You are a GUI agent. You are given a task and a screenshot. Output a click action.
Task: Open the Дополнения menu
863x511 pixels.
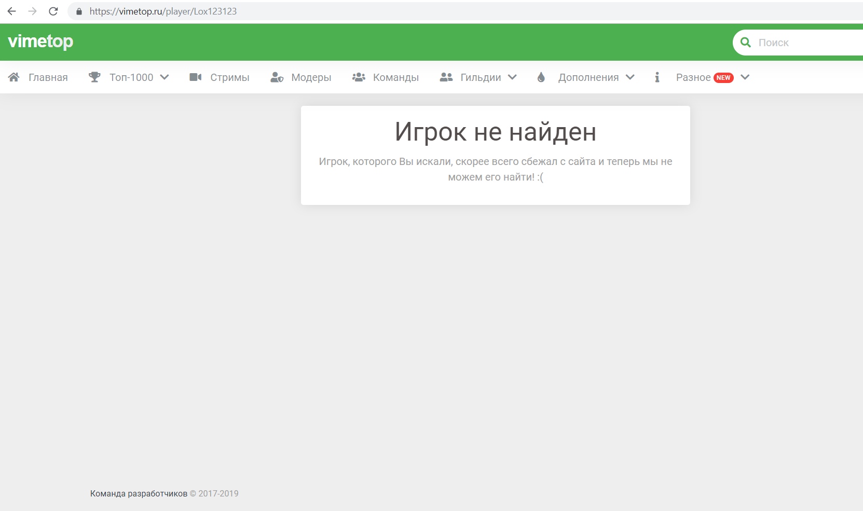point(588,77)
